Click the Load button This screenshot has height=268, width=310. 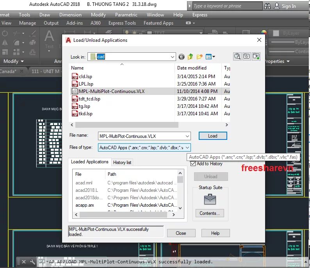pyautogui.click(x=213, y=136)
